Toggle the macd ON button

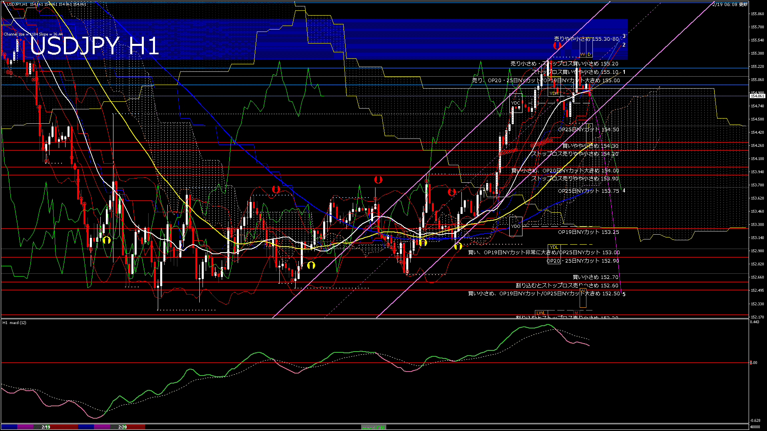pos(374,427)
